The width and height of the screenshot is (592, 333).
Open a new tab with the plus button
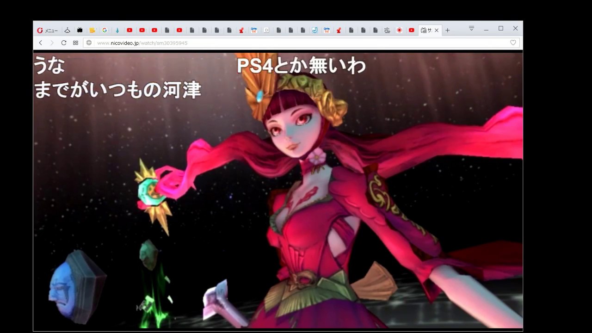click(447, 30)
